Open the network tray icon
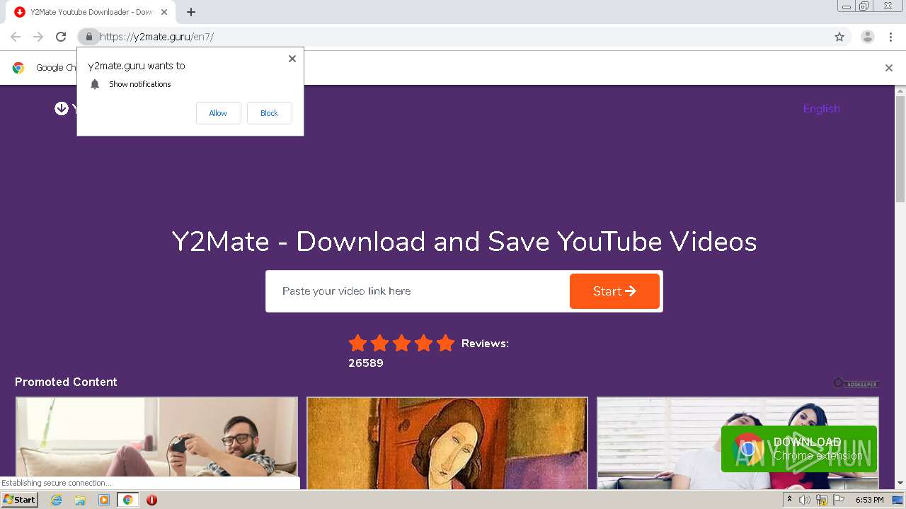The height and width of the screenshot is (509, 906). [x=822, y=500]
